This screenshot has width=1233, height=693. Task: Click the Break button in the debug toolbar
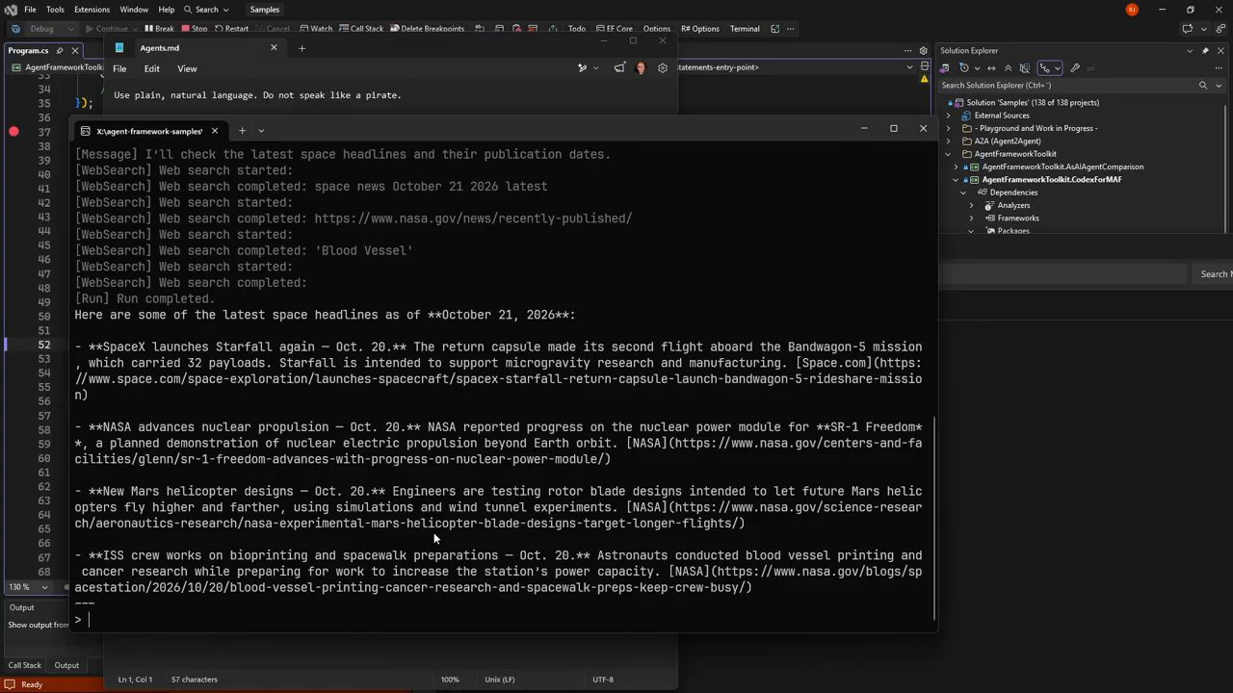click(x=159, y=29)
